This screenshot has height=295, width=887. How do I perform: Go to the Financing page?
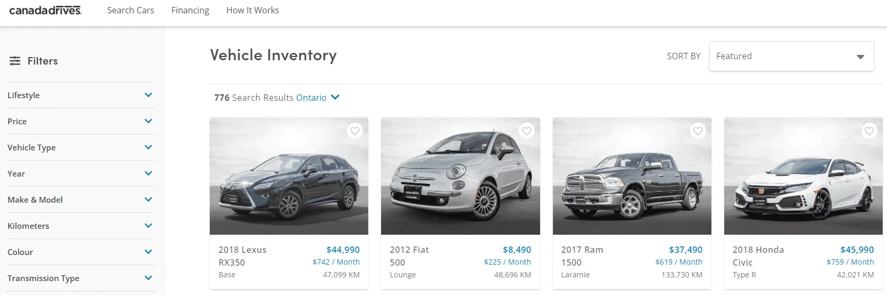[x=190, y=10]
